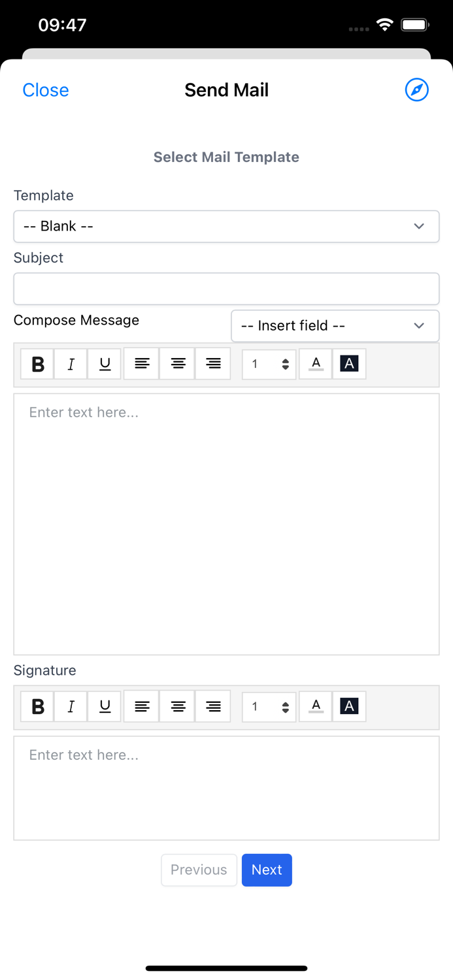453x980 pixels.
Task: Close the Send Mail sheet
Action: pos(45,90)
